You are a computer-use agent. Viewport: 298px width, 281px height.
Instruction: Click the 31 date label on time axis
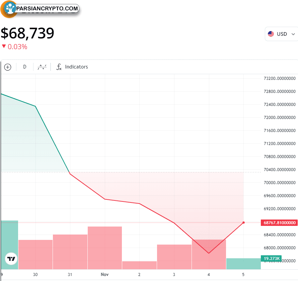pyautogui.click(x=70, y=275)
